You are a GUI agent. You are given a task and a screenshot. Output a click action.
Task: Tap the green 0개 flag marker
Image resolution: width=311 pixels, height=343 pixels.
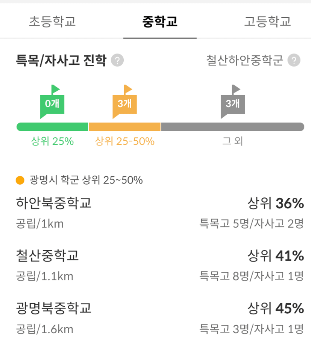[52, 102]
